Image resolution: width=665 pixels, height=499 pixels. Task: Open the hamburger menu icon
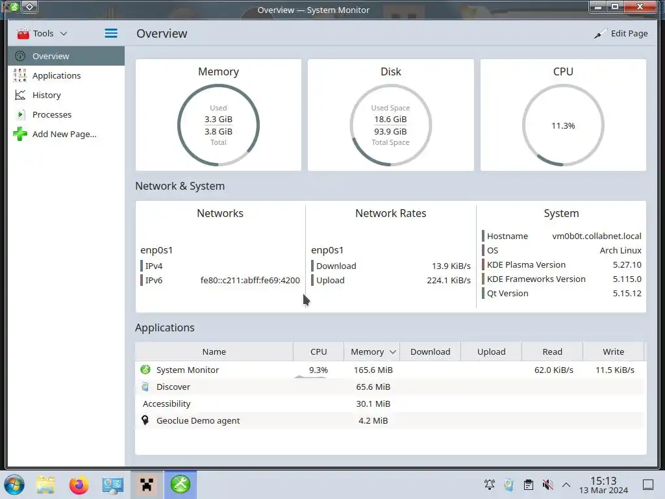click(111, 33)
